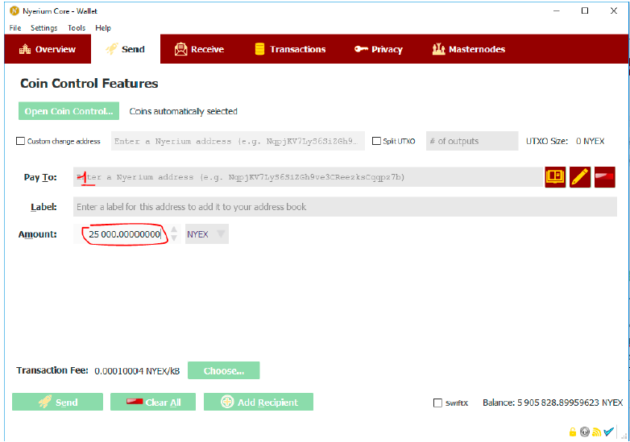Close the Nyerium Core wallet window
Screen dimensions: 630x442
pyautogui.click(x=614, y=10)
